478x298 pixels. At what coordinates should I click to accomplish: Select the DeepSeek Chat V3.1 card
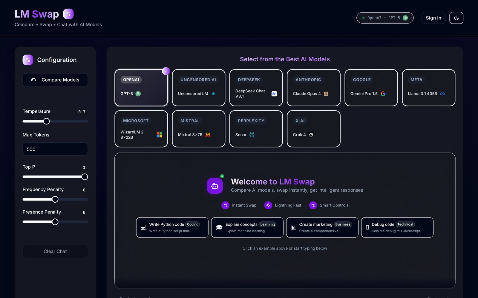coord(256,88)
